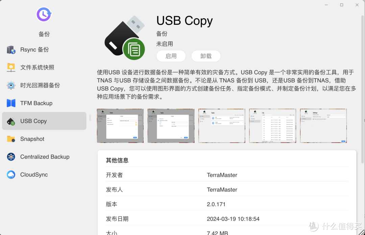Select the USB Copy flash drive icon
The width and height of the screenshot is (365, 235).
coord(10,121)
